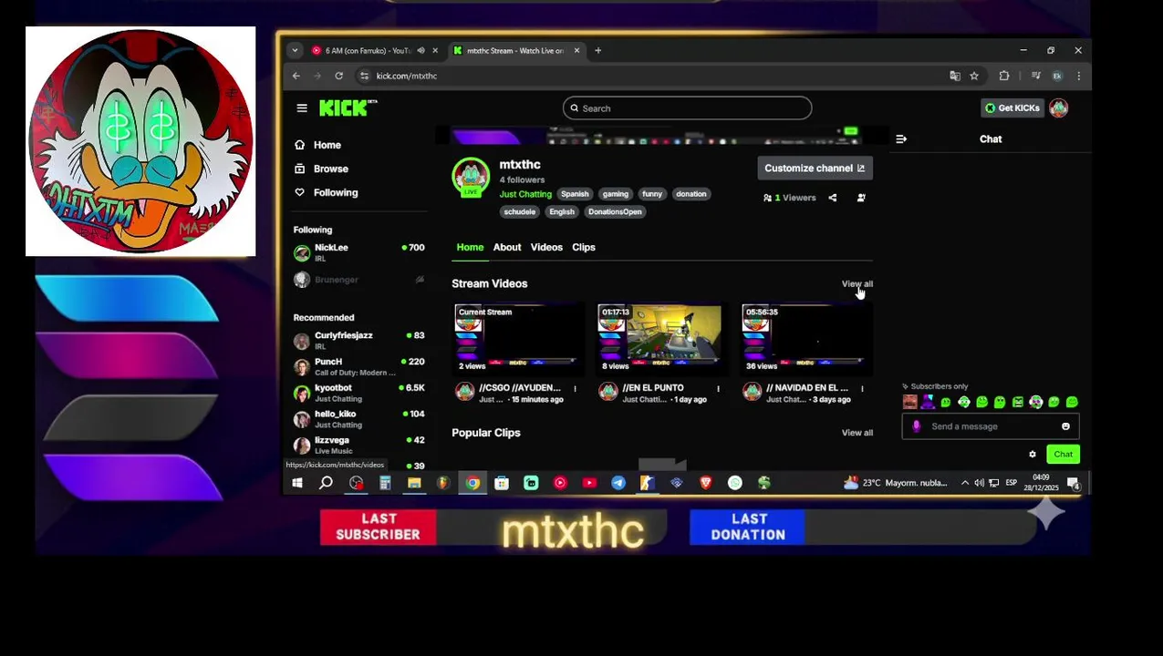Switch to the Clips tab
The height and width of the screenshot is (656, 1163).
pos(584,248)
